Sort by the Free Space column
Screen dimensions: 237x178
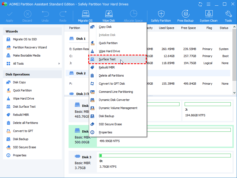pos(188,28)
